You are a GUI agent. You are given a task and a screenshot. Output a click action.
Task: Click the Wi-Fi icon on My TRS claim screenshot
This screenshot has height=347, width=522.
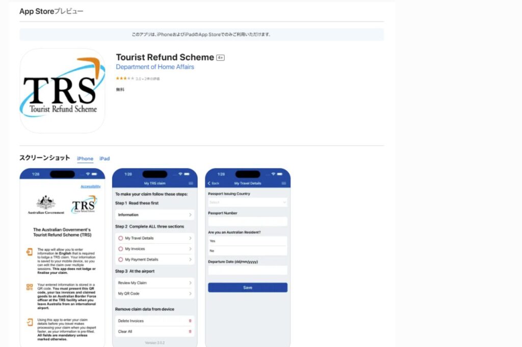pos(180,174)
